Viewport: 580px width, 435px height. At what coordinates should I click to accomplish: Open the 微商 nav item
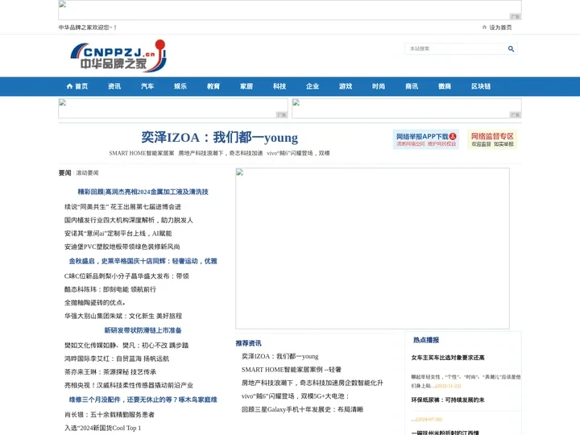[x=445, y=86]
